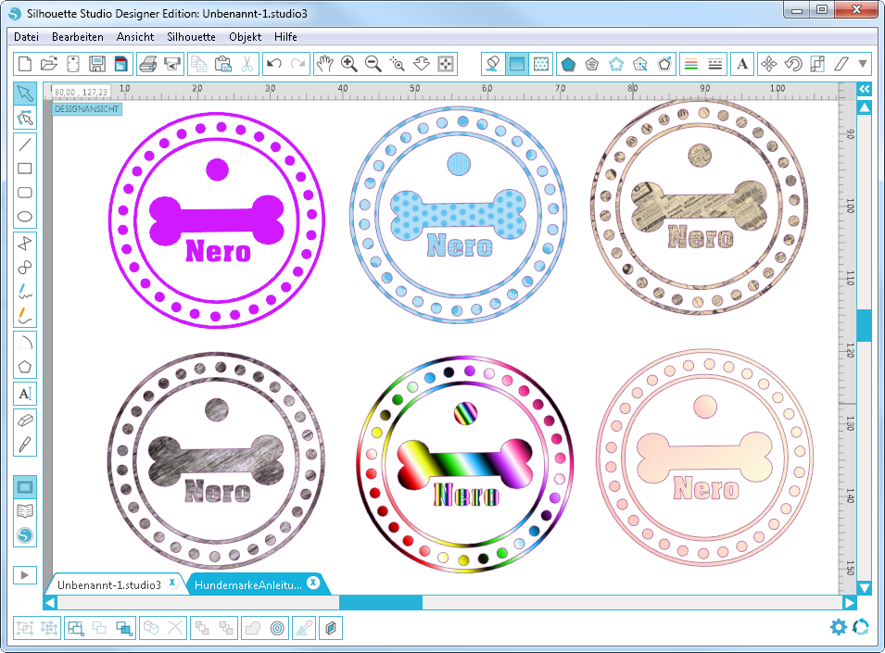Expand the left toolbar play arrow
Screen dimensions: 885x653
(x=25, y=574)
